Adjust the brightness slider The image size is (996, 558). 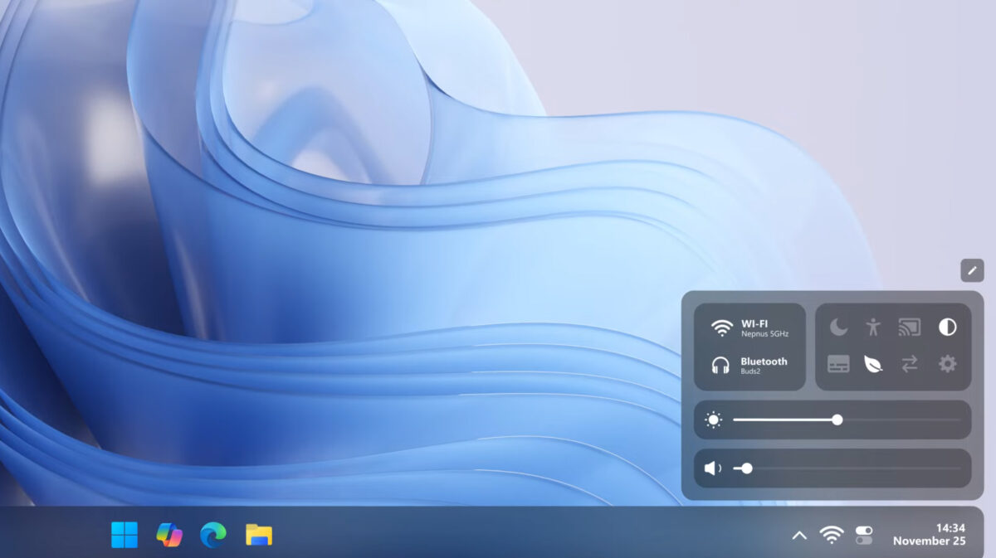point(838,420)
